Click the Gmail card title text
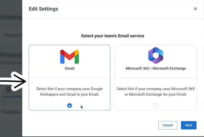Image resolution: width=204 pixels, height=137 pixels. click(x=69, y=68)
